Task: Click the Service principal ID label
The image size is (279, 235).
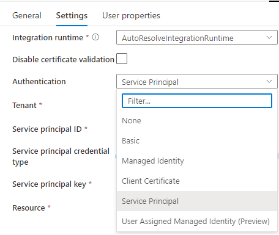Action: [47, 129]
